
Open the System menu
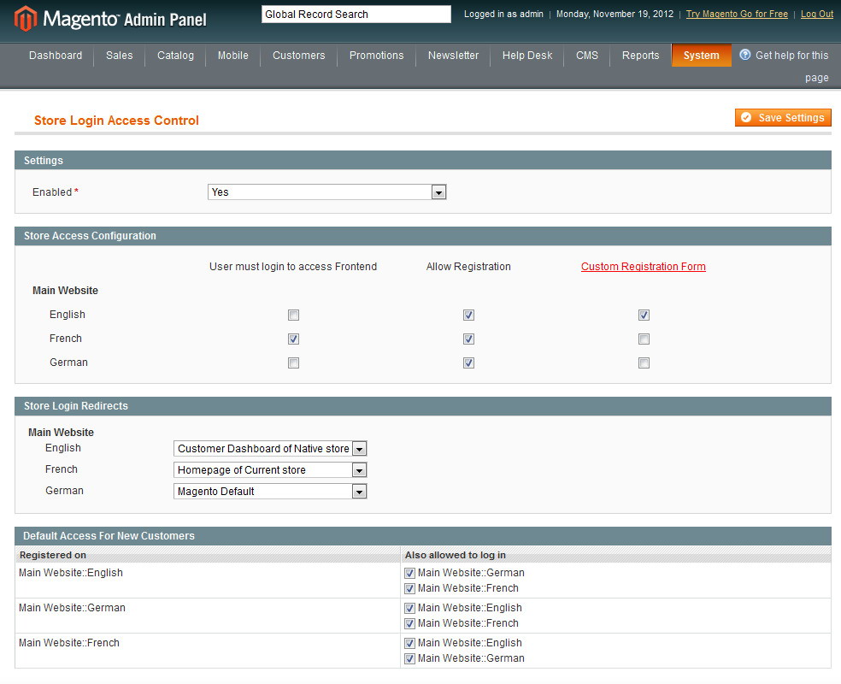point(701,55)
